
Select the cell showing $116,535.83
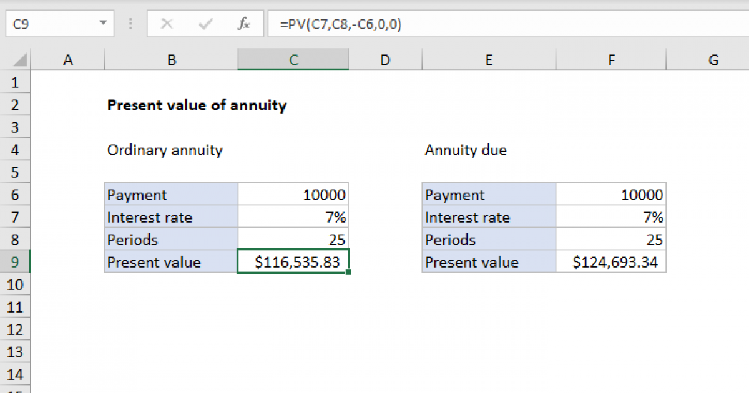(x=293, y=262)
